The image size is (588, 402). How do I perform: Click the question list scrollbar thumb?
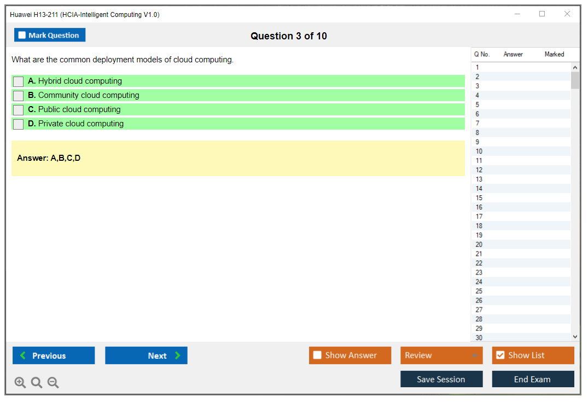coord(574,80)
